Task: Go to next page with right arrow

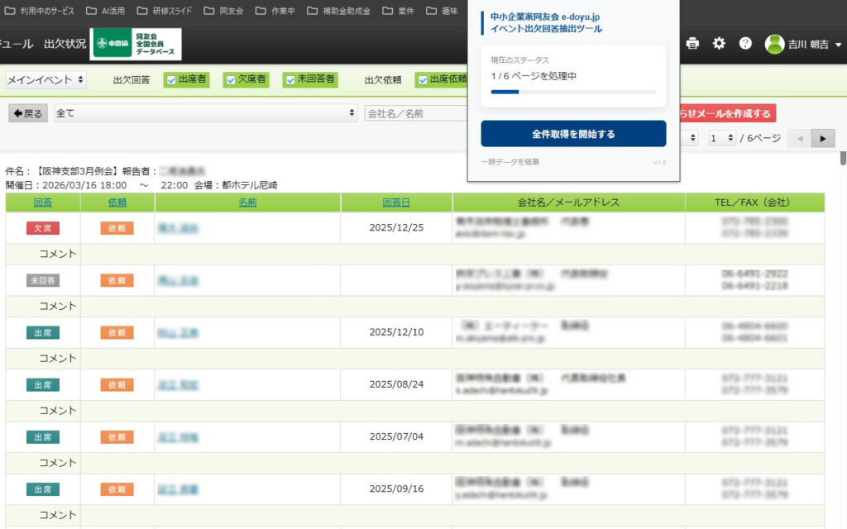Action: (822, 138)
